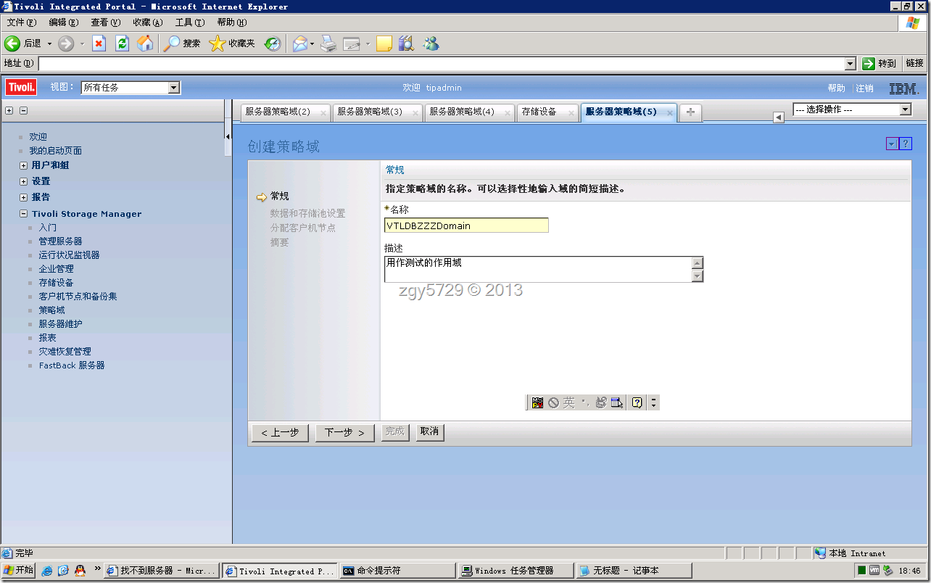Expand all navigation tree nodes (plus box)
The image size is (931, 583).
[9, 111]
